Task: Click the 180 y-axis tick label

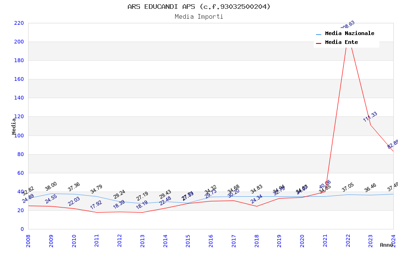Action: tap(19, 61)
